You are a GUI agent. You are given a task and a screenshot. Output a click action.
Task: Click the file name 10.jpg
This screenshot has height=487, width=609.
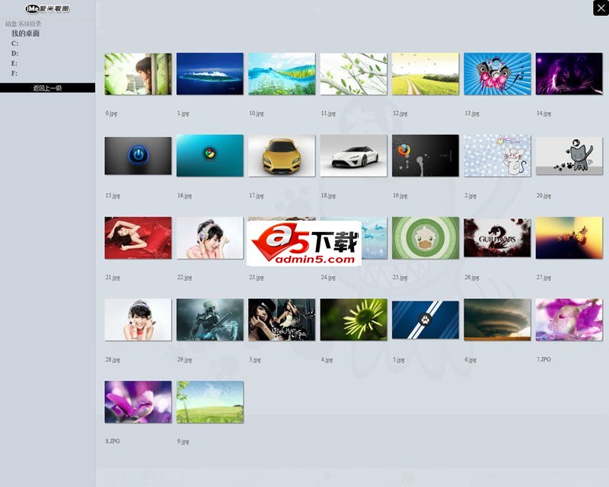pos(257,113)
